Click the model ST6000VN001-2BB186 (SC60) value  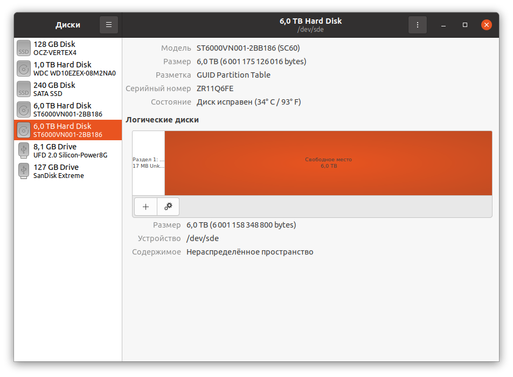[x=248, y=48]
